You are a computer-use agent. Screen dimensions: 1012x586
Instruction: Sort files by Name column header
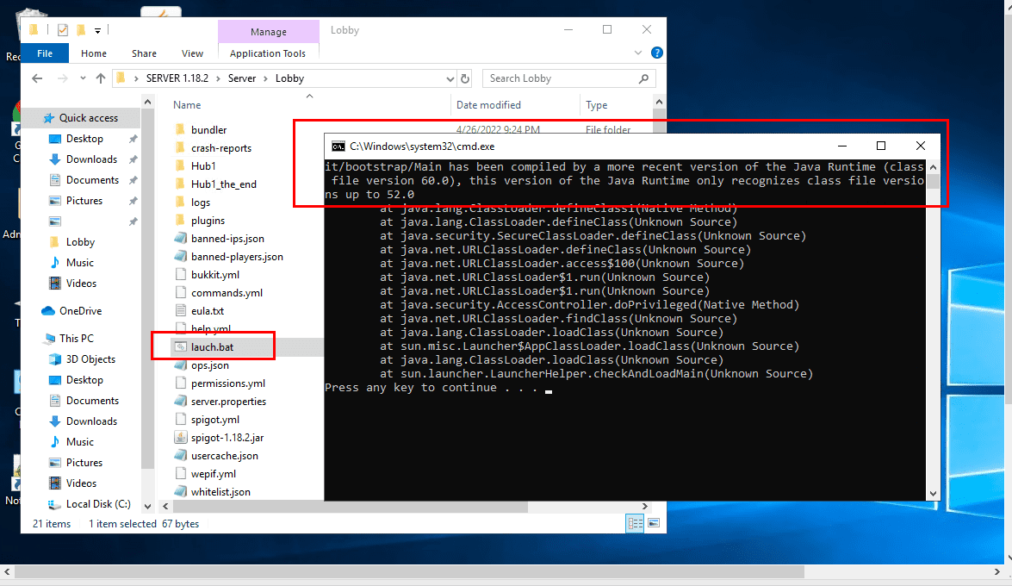click(187, 104)
